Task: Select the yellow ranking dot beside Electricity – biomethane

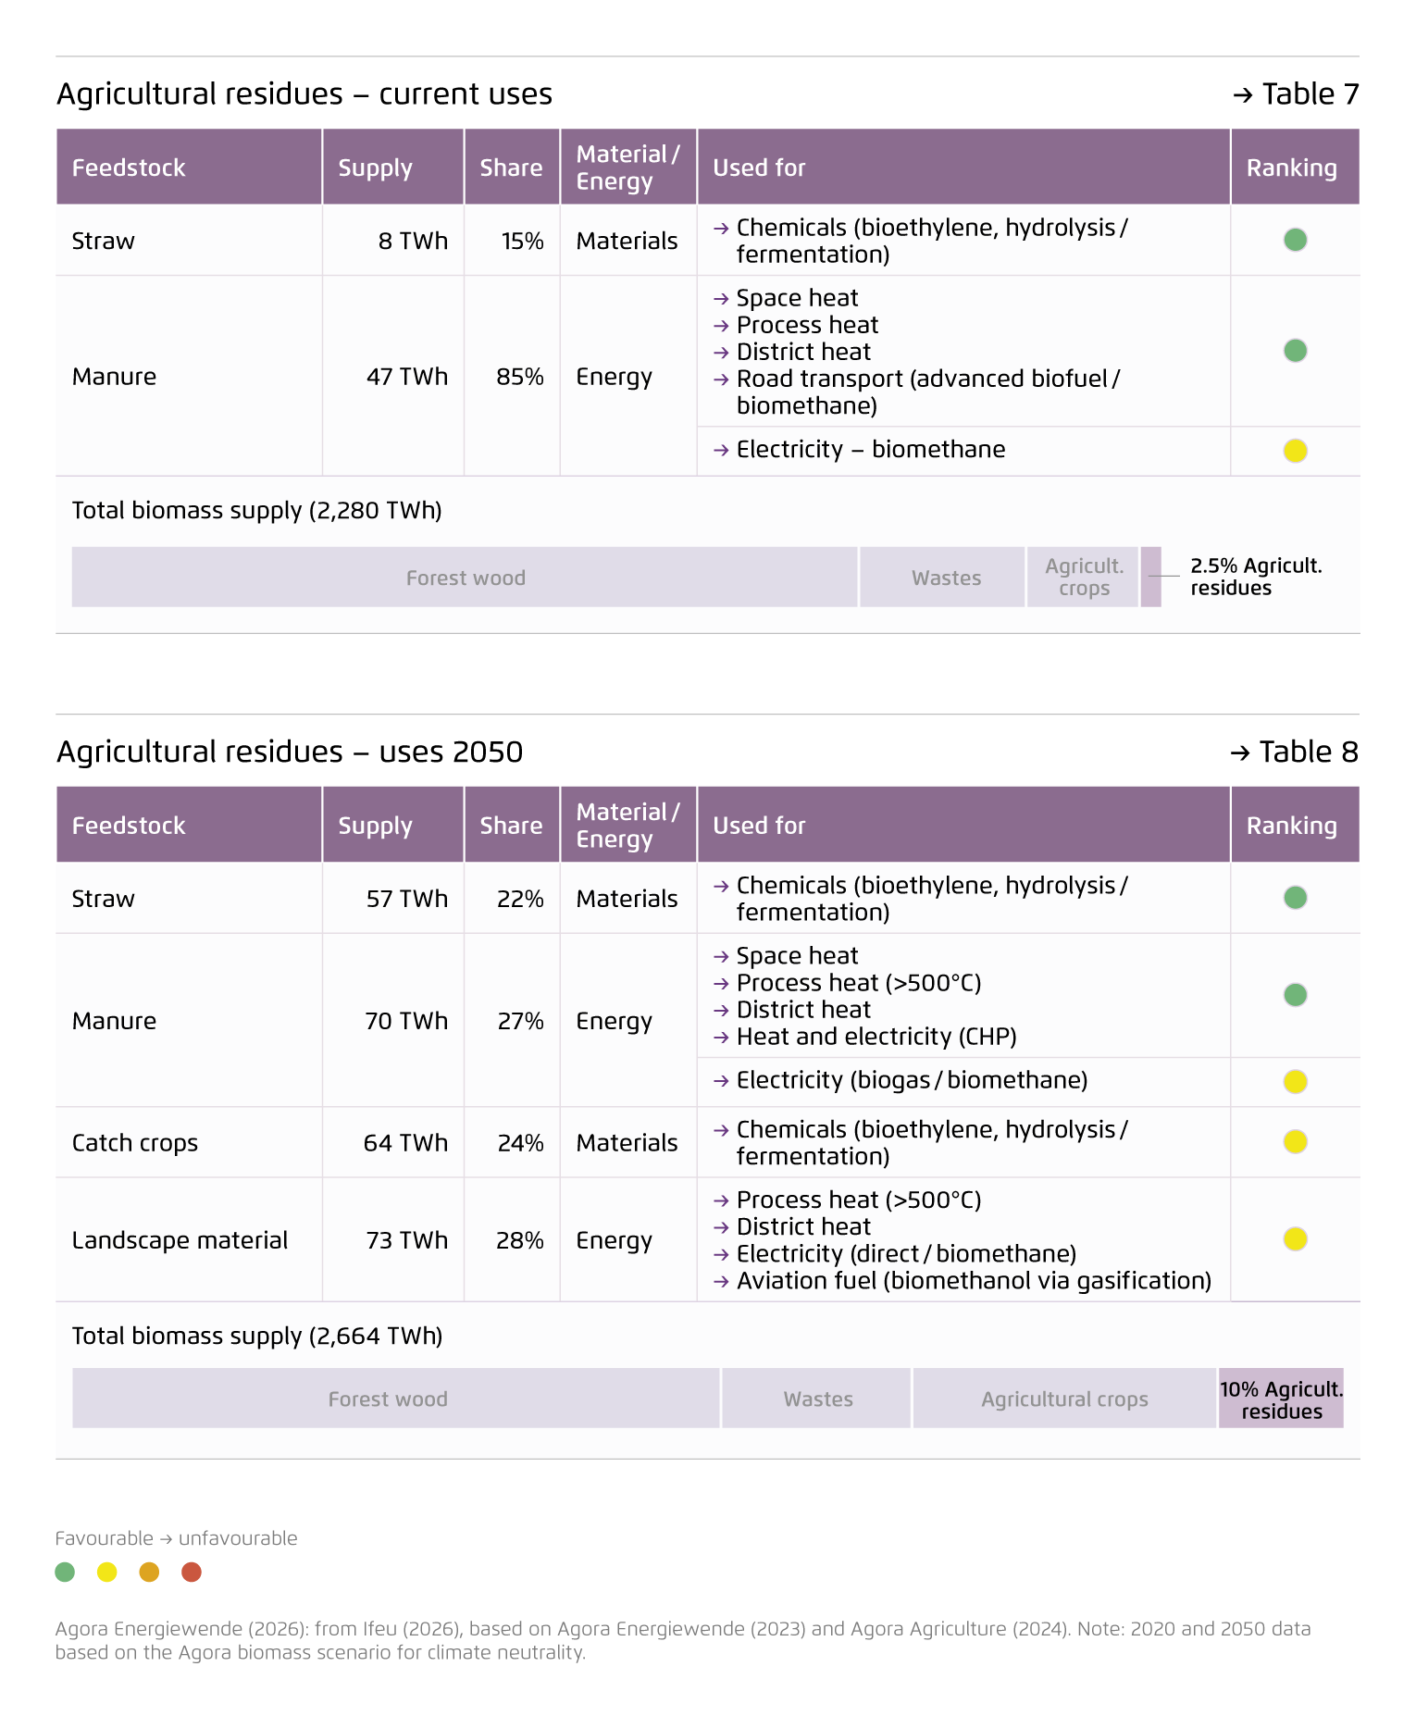Action: 1295,451
